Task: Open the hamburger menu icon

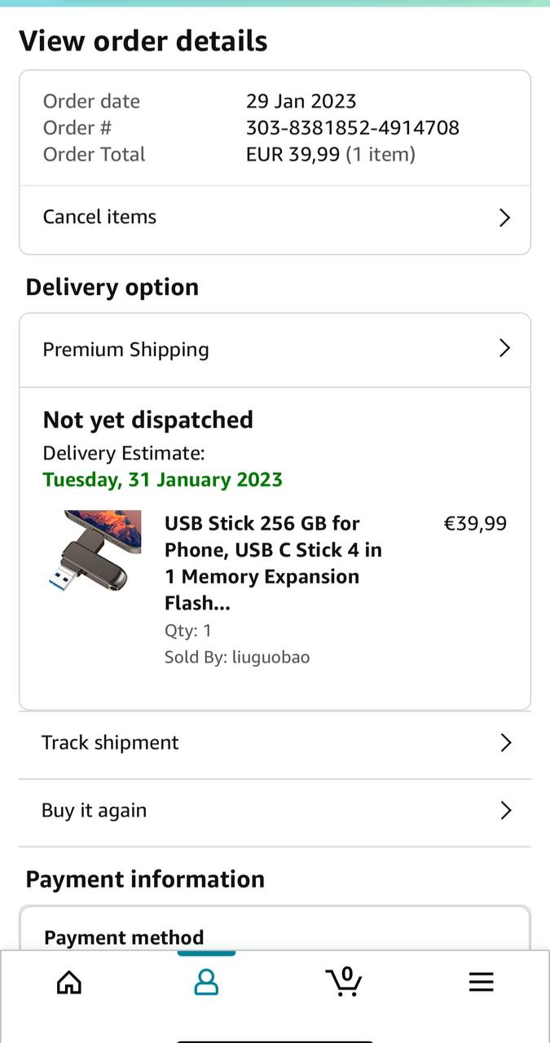Action: pos(482,982)
